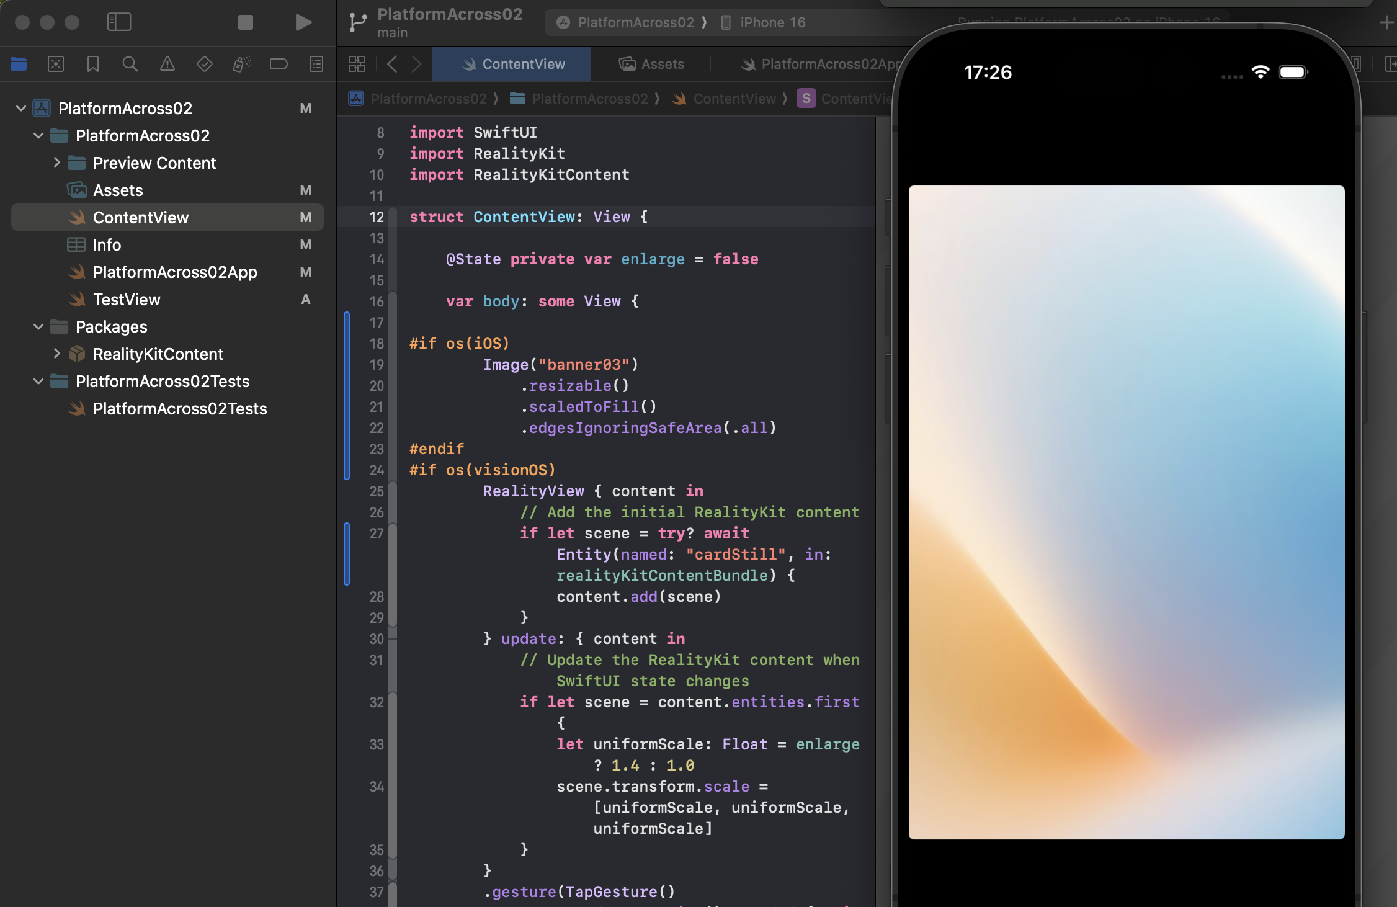This screenshot has height=907, width=1397.
Task: Click the banner image in the simulator
Action: pos(1126,512)
